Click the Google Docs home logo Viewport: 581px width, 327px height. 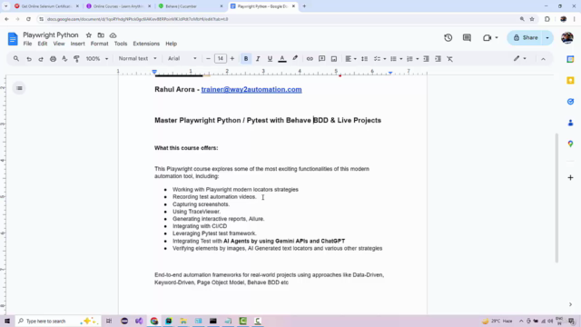pos(13,38)
